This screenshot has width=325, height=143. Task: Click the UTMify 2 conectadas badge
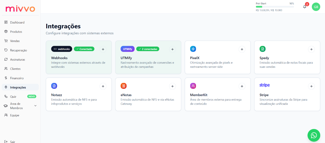(x=148, y=49)
